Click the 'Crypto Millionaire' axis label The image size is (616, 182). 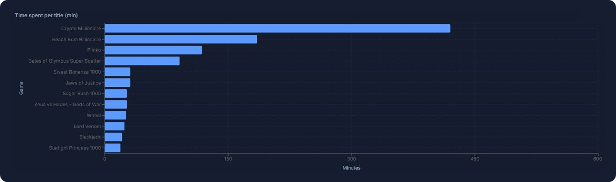click(81, 29)
